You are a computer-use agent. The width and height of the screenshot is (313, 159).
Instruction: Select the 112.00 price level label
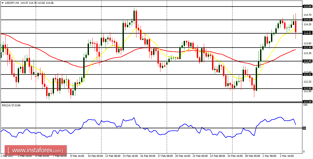[x=308, y=88]
